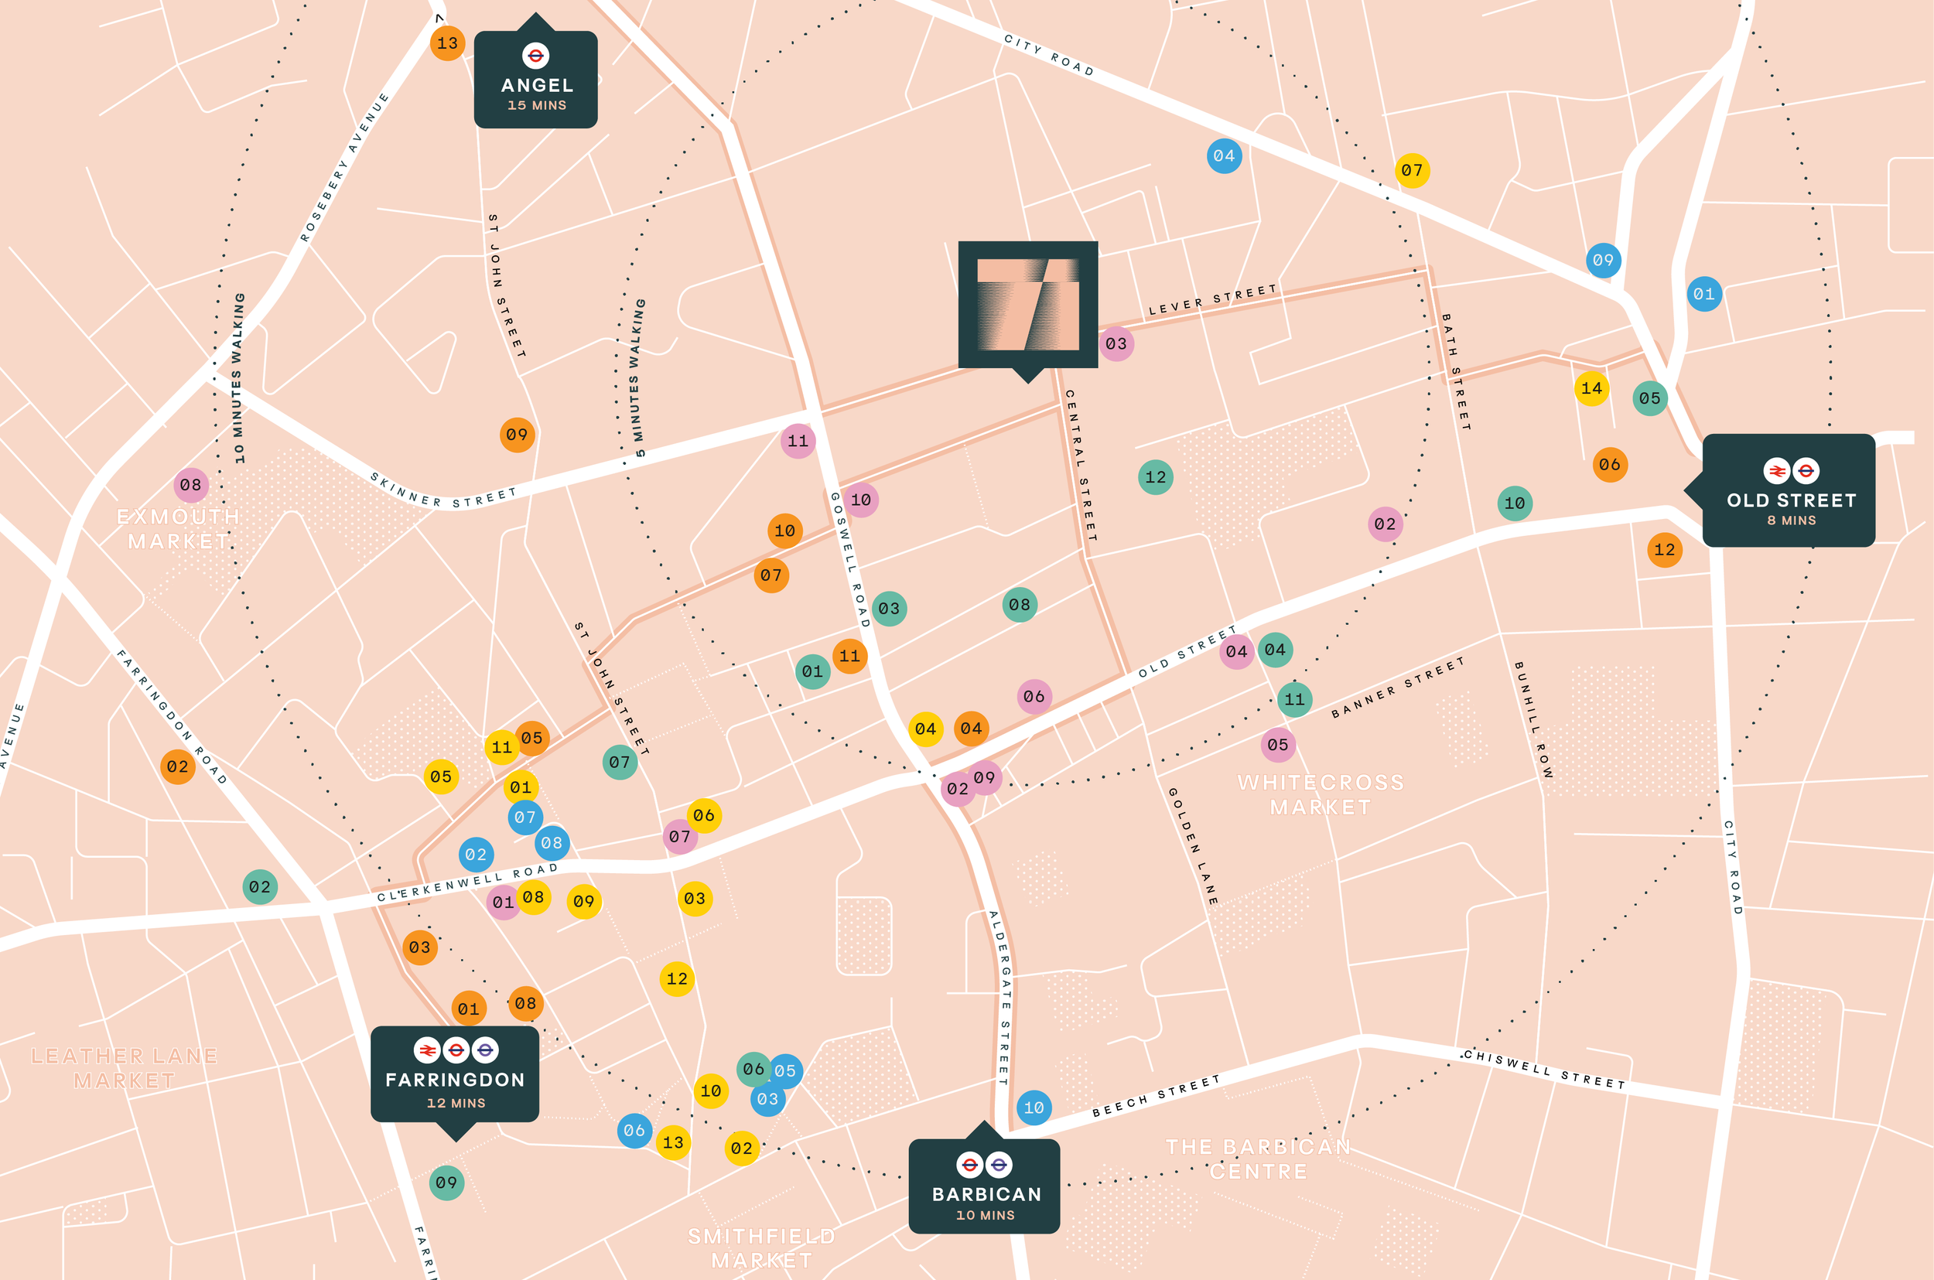Select the orange 04 marker
1934x1280 pixels.
tap(971, 728)
